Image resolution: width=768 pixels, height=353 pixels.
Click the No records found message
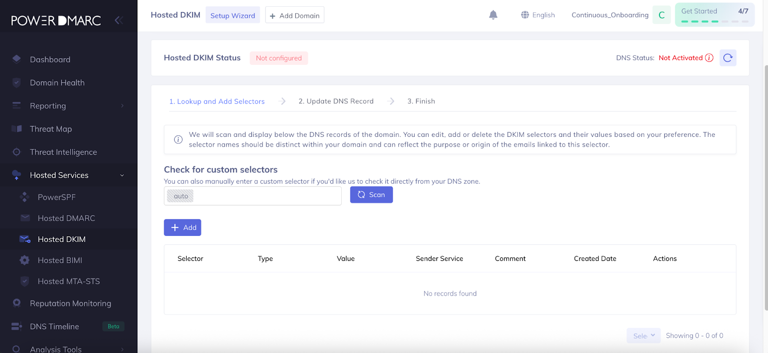[x=450, y=293]
